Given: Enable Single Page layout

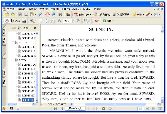Looking at the screenshot, I should click(141, 108).
